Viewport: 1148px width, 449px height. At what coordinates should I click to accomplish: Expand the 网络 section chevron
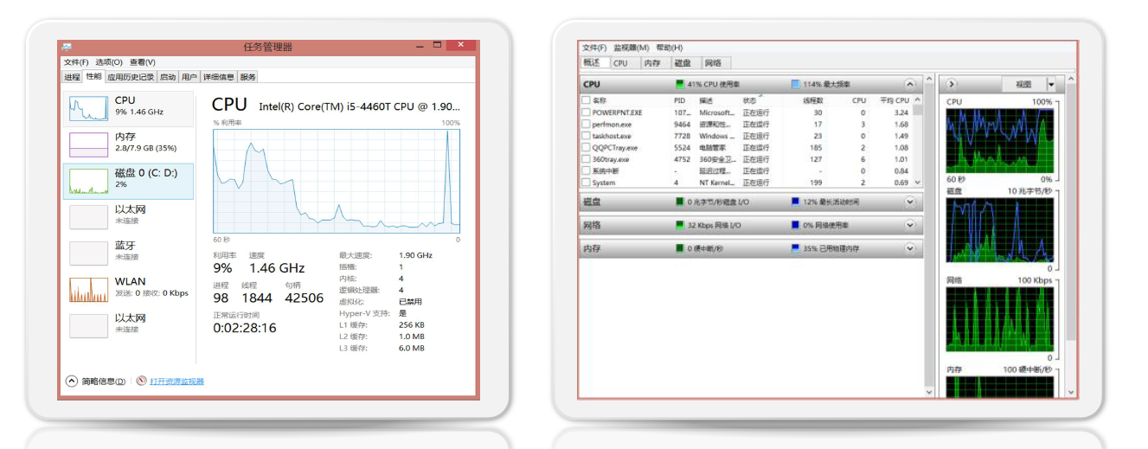click(x=909, y=225)
